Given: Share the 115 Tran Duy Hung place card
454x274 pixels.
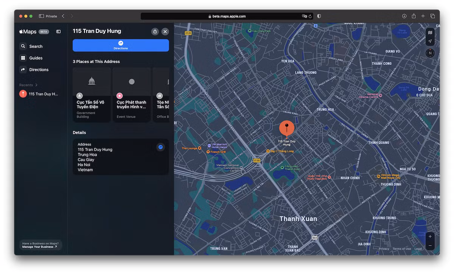Looking at the screenshot, I should [155, 31].
